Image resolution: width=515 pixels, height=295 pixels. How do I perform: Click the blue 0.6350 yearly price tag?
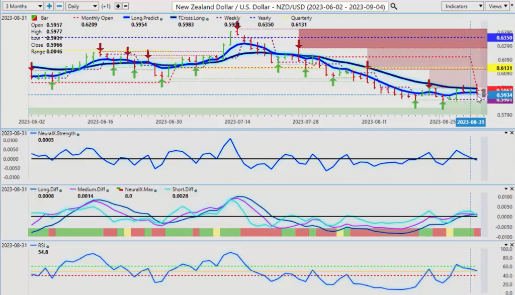click(500, 38)
